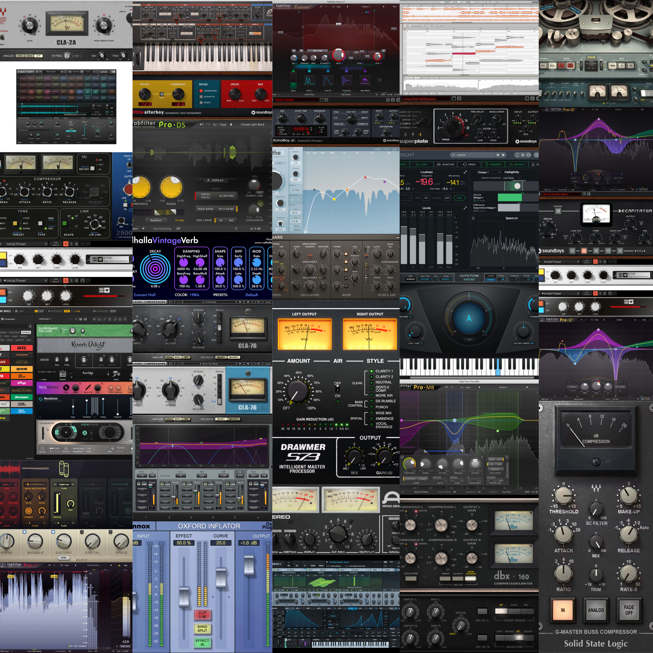Viewport: 653px width, 653px height.
Task: Toggle Decapitator PUNISH ON button
Action: tap(558, 211)
